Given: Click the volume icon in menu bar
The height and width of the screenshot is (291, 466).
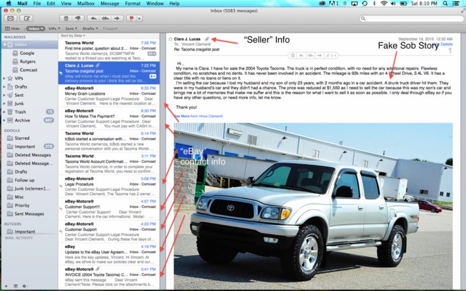Looking at the screenshot, I should tap(393, 3).
